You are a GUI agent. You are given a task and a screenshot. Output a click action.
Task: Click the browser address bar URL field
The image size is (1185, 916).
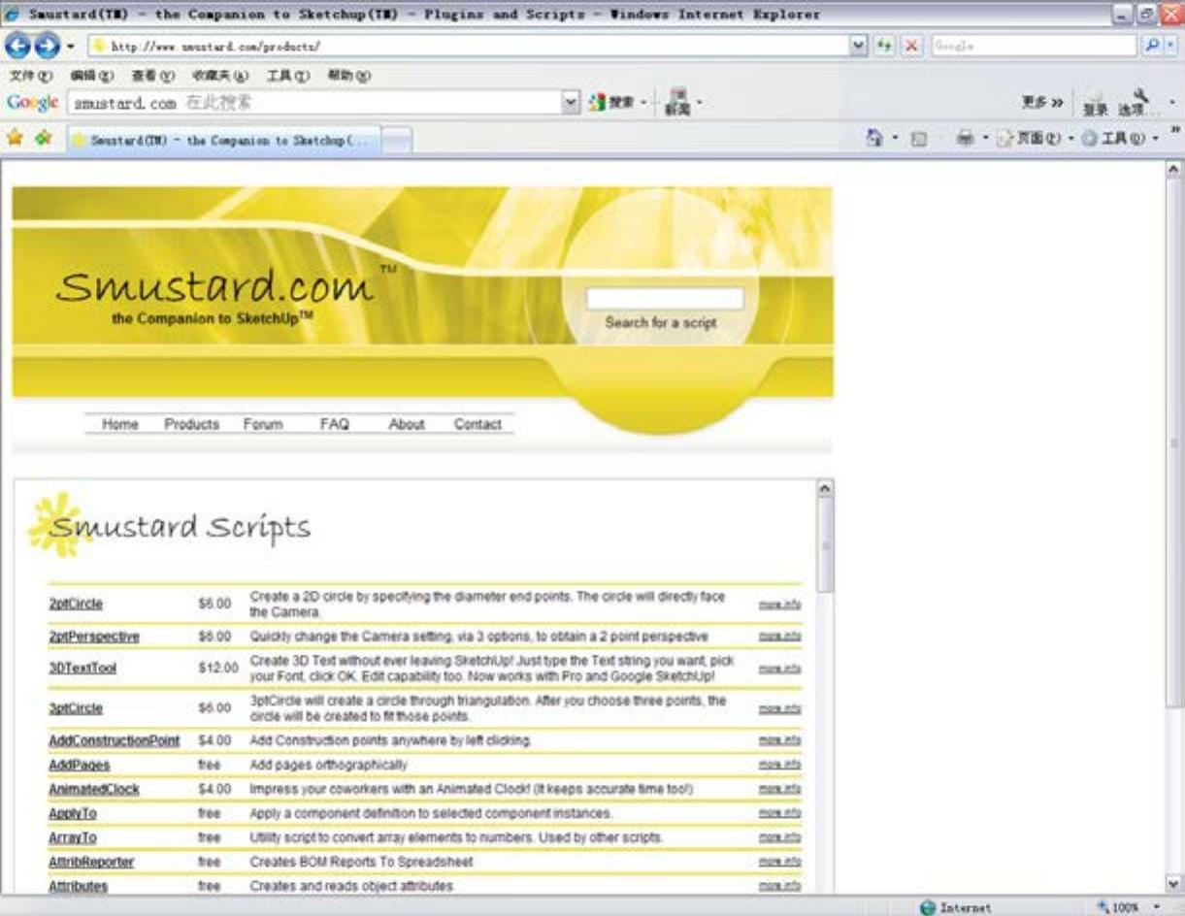(x=469, y=46)
